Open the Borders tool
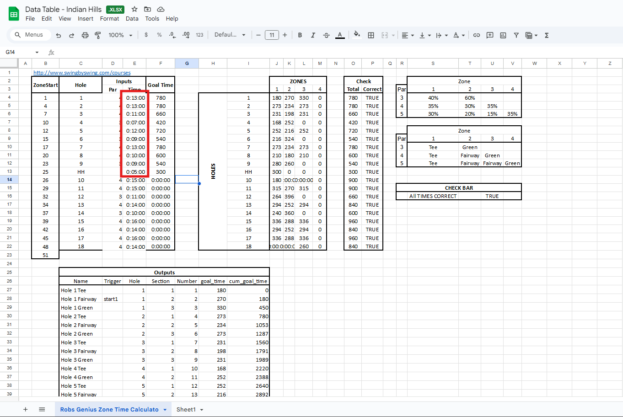This screenshot has height=417, width=623. coord(371,35)
